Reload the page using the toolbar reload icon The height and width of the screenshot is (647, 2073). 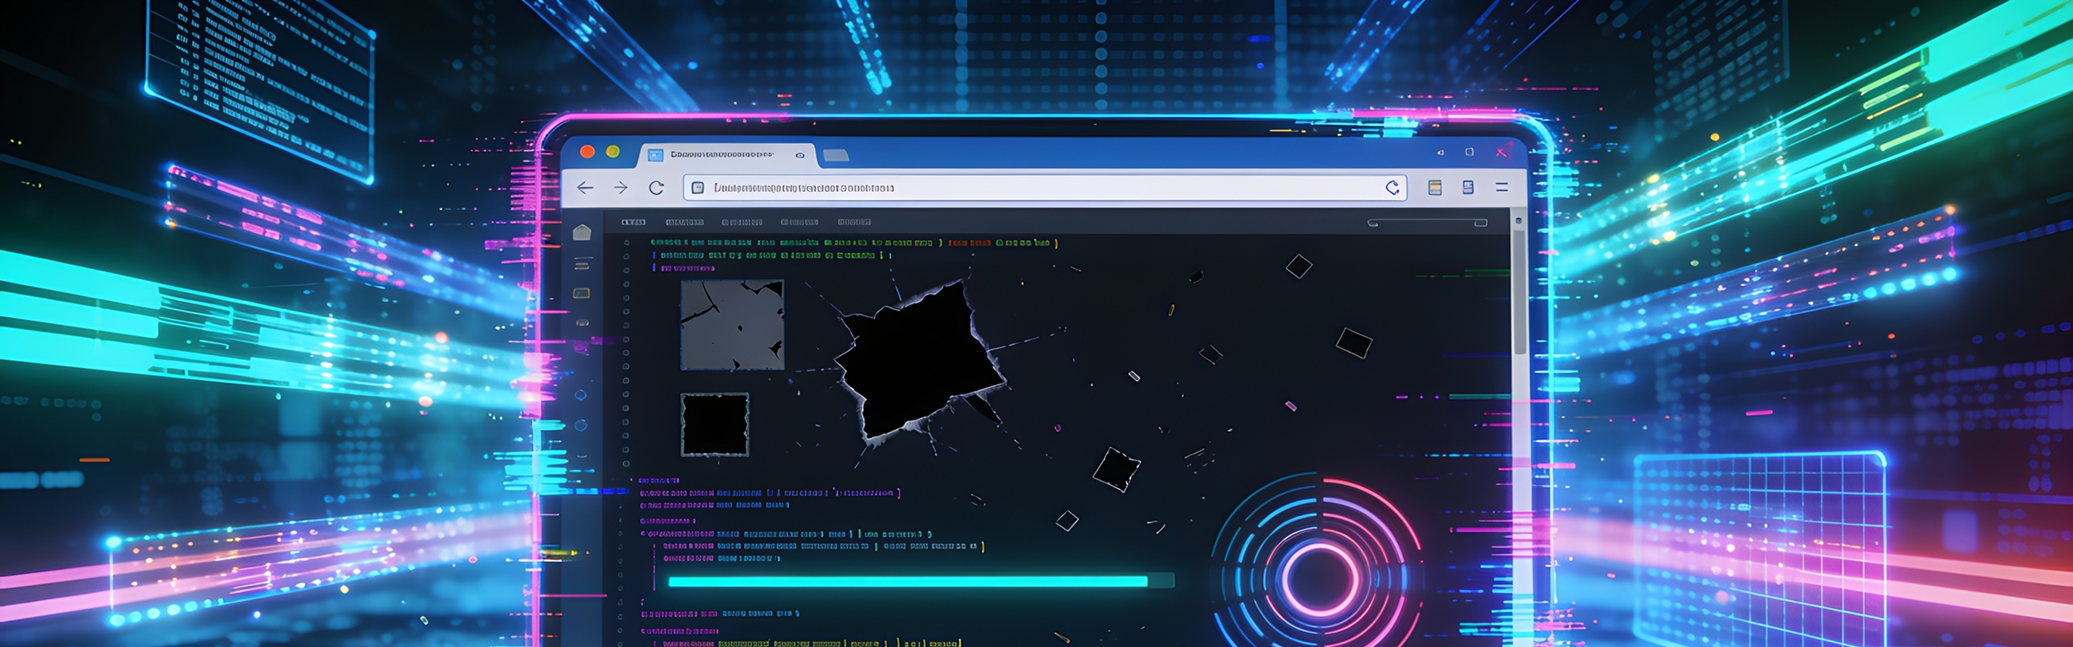click(656, 188)
